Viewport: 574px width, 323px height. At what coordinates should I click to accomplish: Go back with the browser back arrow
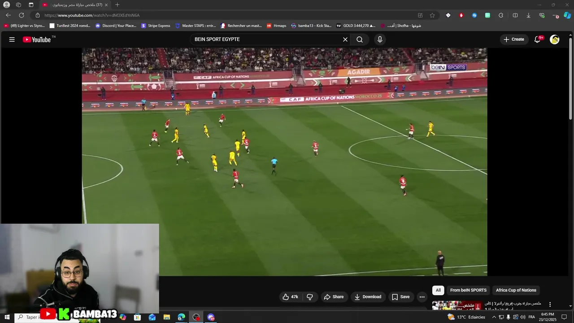pyautogui.click(x=8, y=15)
